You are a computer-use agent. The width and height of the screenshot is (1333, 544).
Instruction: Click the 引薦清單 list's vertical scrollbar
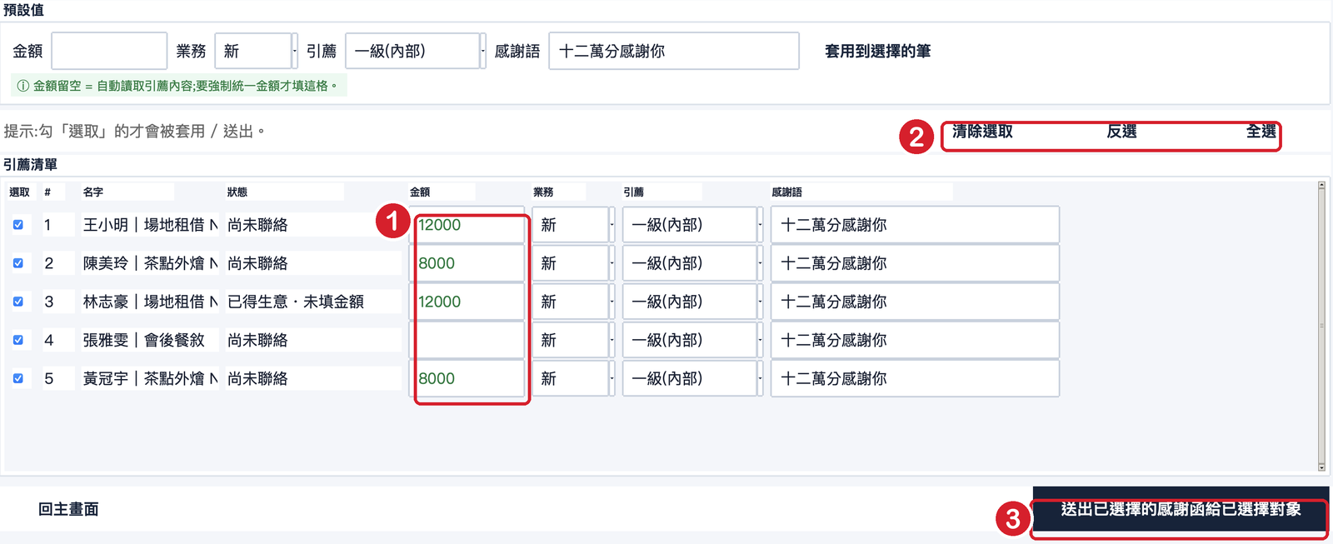1321,327
